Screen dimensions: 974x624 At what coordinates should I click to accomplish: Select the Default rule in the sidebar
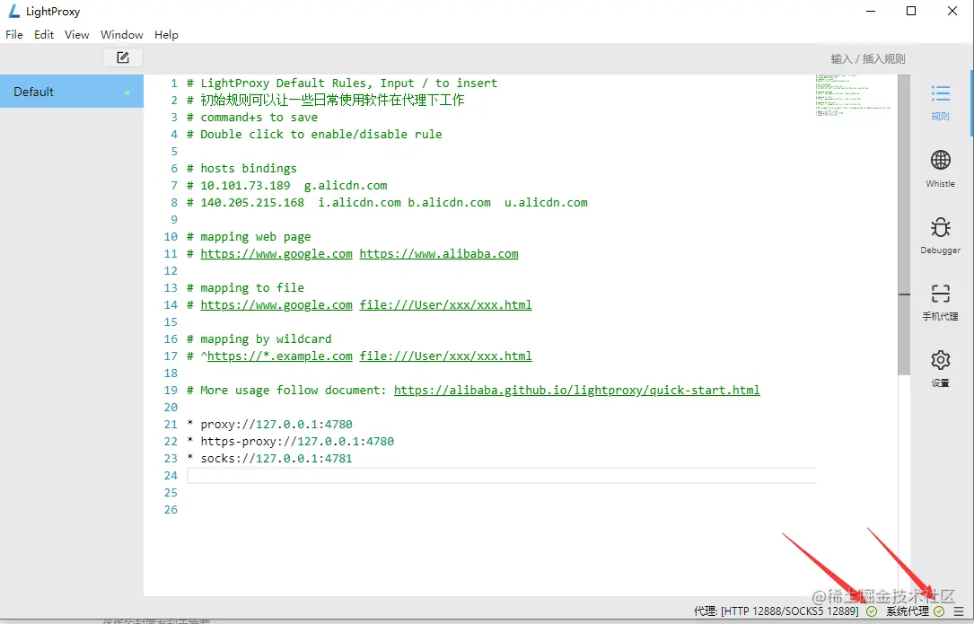[x=72, y=92]
